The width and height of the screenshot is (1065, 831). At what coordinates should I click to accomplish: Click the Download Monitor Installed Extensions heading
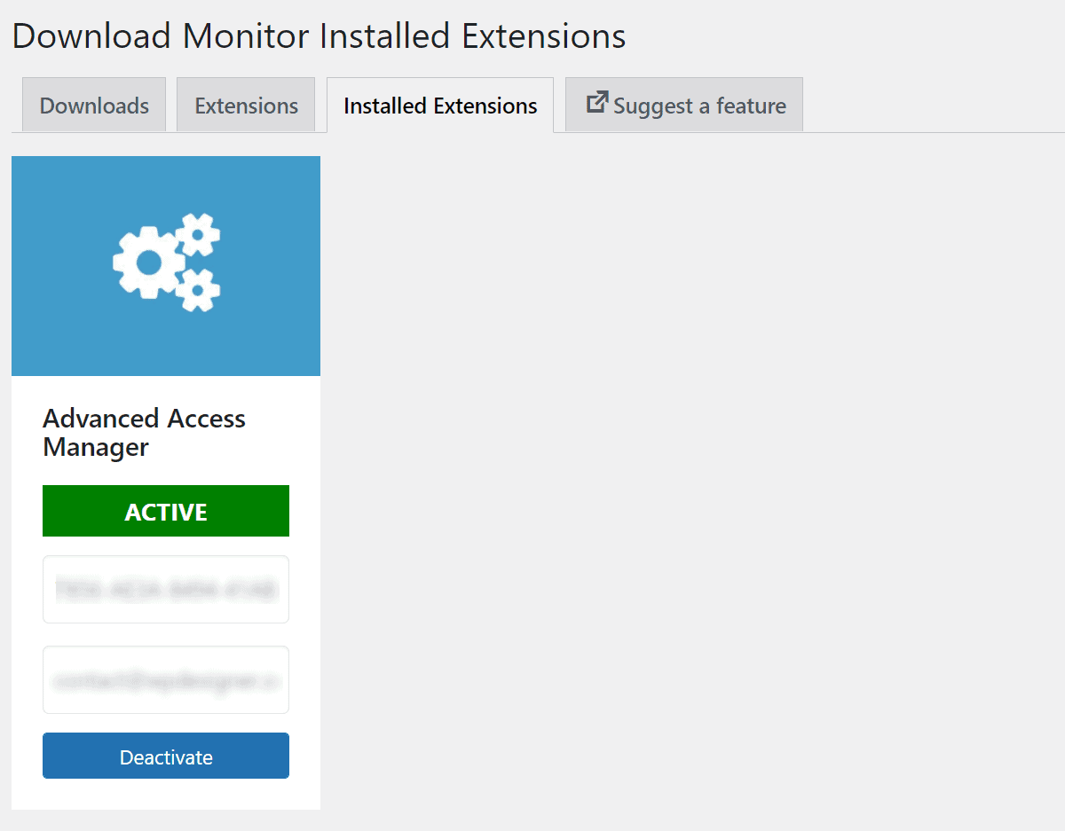[318, 35]
